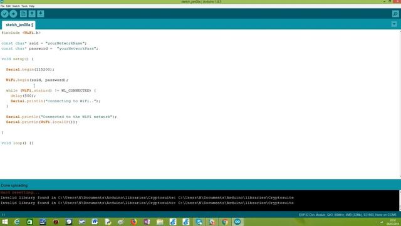Expand the tab options dropdown arrow
The image size is (401, 226).
(394, 24)
